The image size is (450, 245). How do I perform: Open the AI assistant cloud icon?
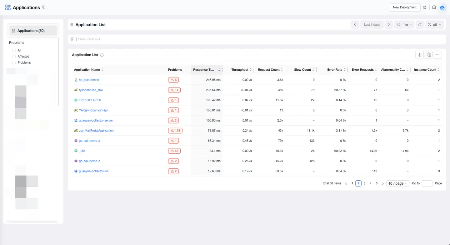(x=442, y=7)
